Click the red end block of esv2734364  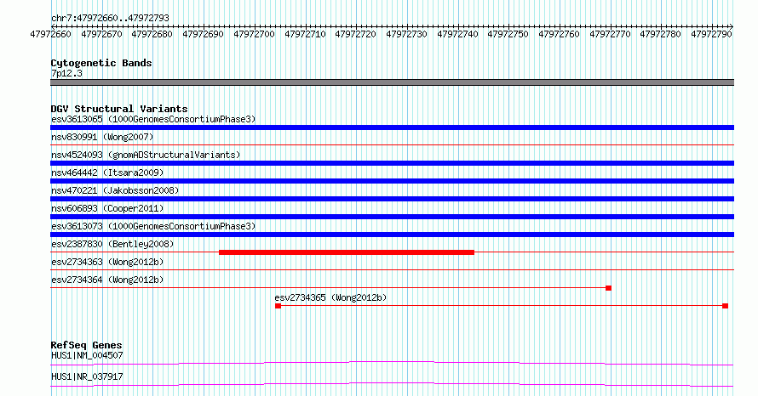point(609,288)
